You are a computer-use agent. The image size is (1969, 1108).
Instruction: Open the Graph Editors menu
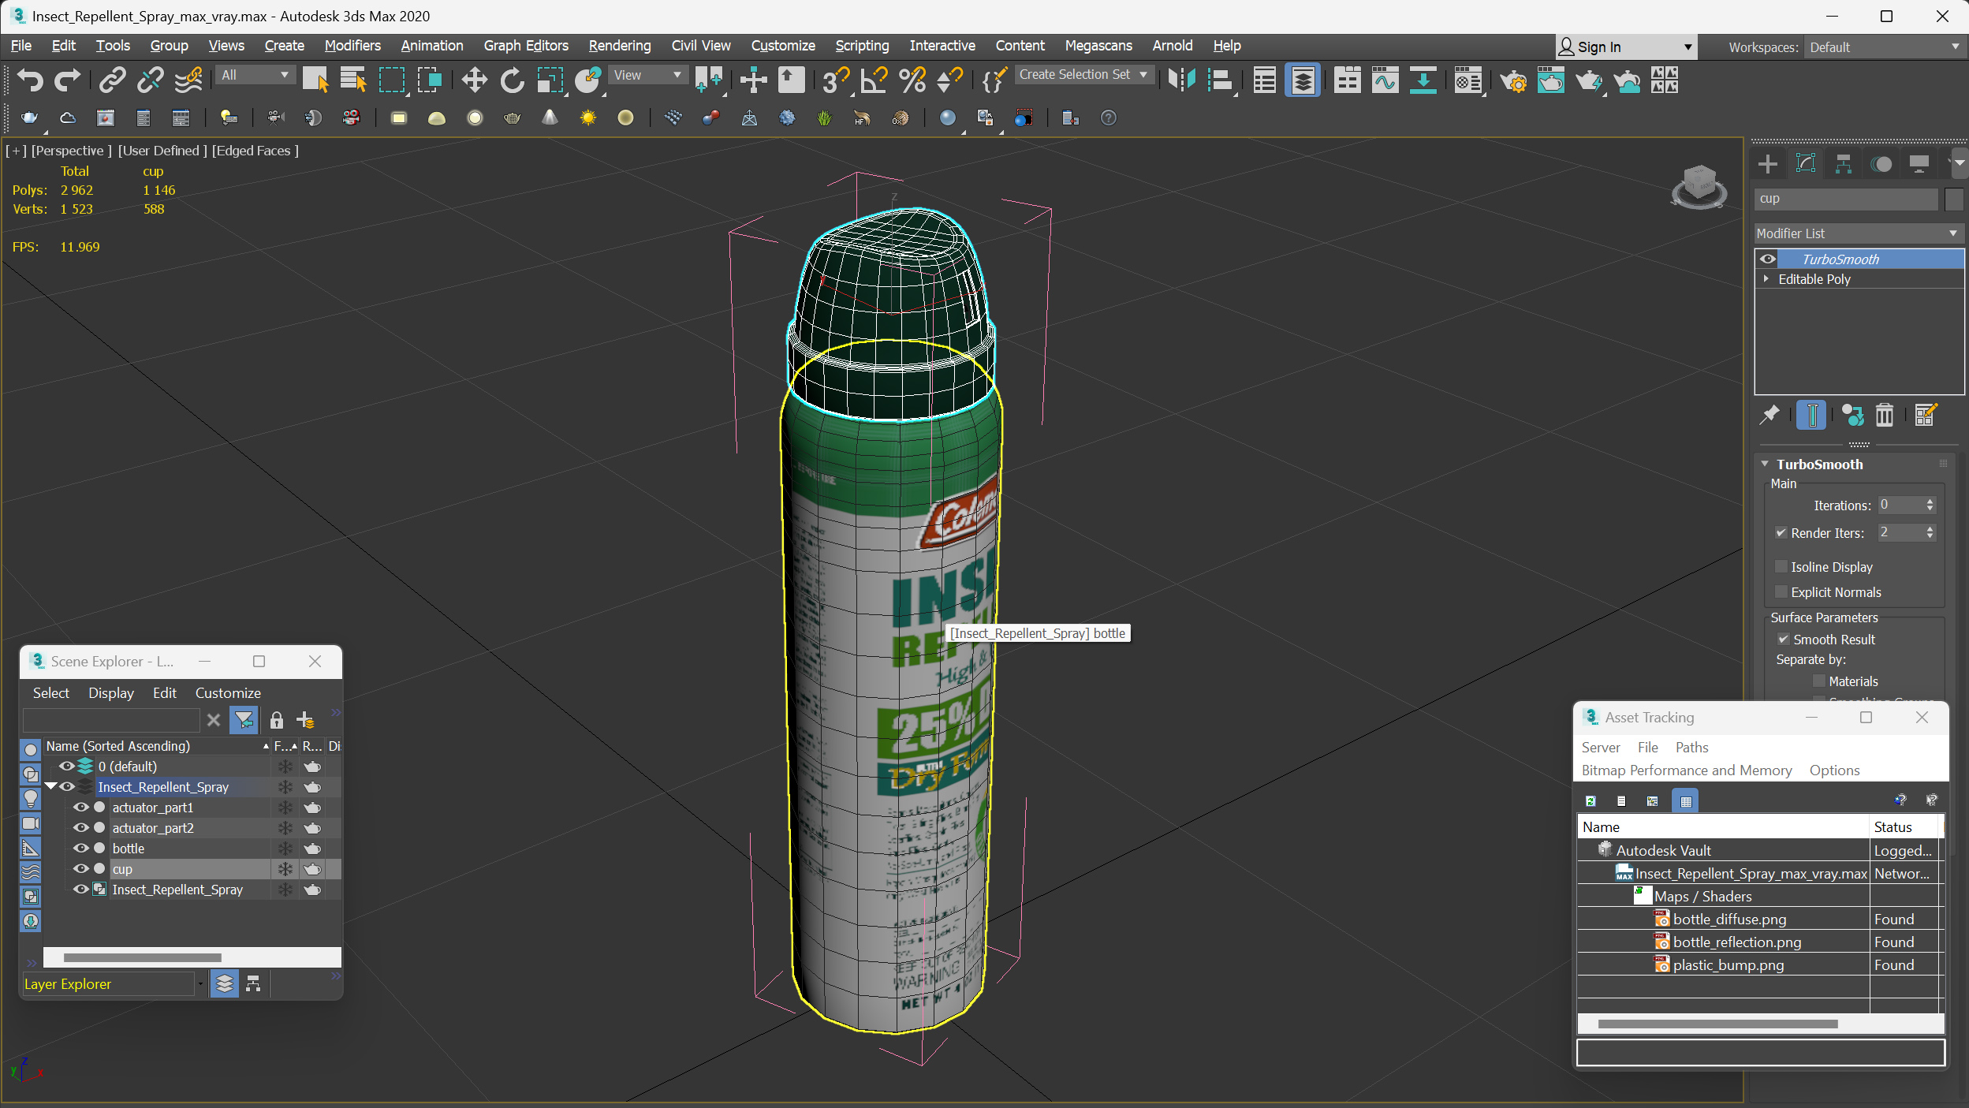[x=526, y=46]
